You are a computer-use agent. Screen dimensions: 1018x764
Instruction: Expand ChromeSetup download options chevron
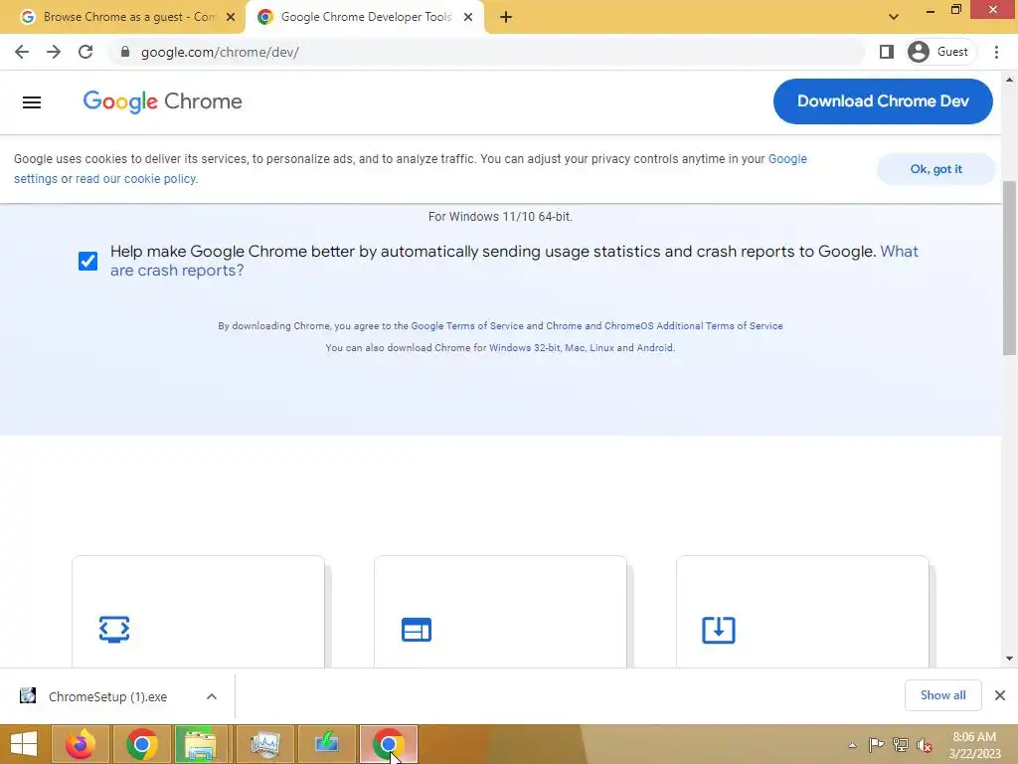(x=212, y=696)
